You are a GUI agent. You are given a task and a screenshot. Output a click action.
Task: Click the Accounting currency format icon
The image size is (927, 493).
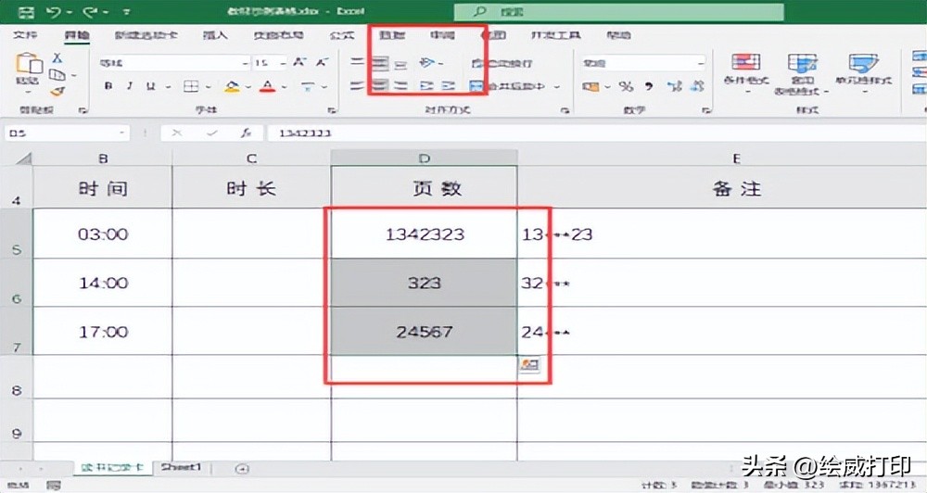click(590, 87)
